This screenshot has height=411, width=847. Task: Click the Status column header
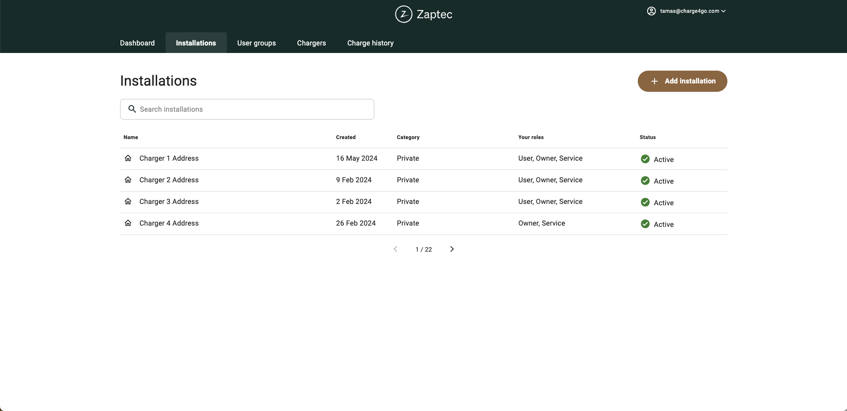647,137
